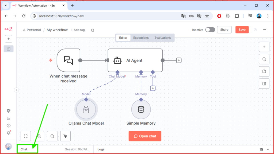The width and height of the screenshot is (274, 154).
Task: Fit workflow to view with the fullscreen icon
Action: [26, 136]
